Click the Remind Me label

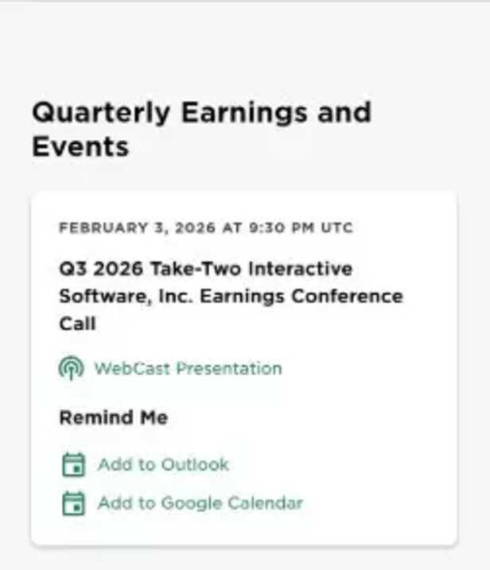tap(113, 417)
